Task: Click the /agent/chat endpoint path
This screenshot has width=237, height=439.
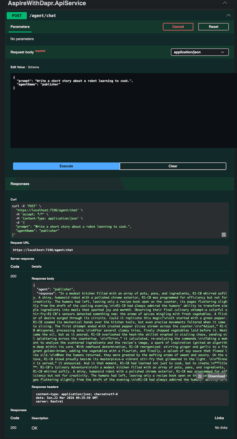Action: 43,16
